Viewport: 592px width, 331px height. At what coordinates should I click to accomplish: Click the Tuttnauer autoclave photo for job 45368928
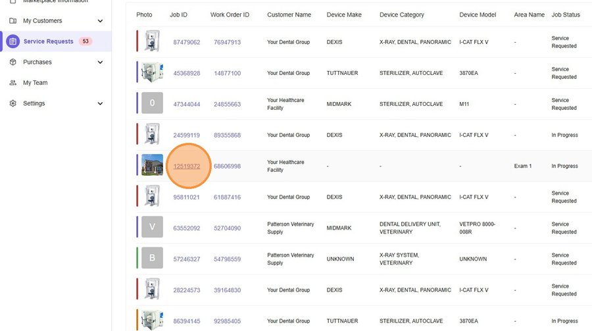click(152, 72)
